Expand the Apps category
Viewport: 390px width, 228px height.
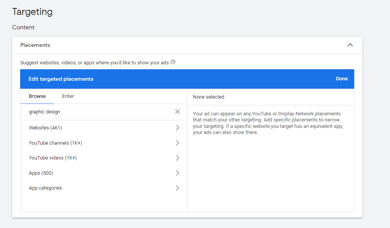(x=177, y=172)
